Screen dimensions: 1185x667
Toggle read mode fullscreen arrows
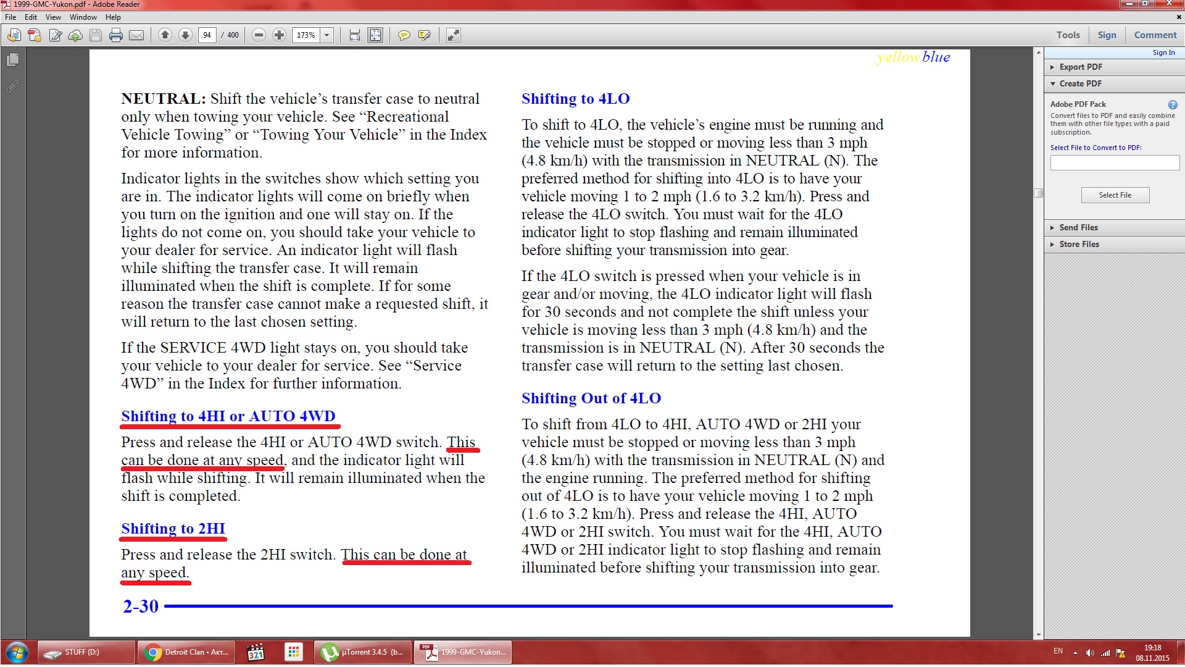coord(453,35)
